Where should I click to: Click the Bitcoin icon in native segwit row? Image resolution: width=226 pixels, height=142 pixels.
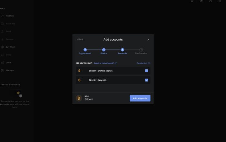[x=79, y=71]
